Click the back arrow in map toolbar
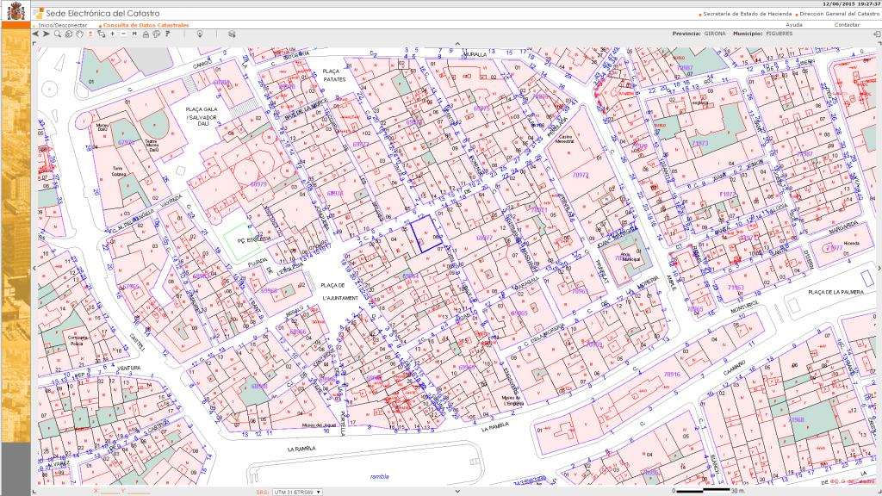This screenshot has width=882, height=496. (35, 34)
